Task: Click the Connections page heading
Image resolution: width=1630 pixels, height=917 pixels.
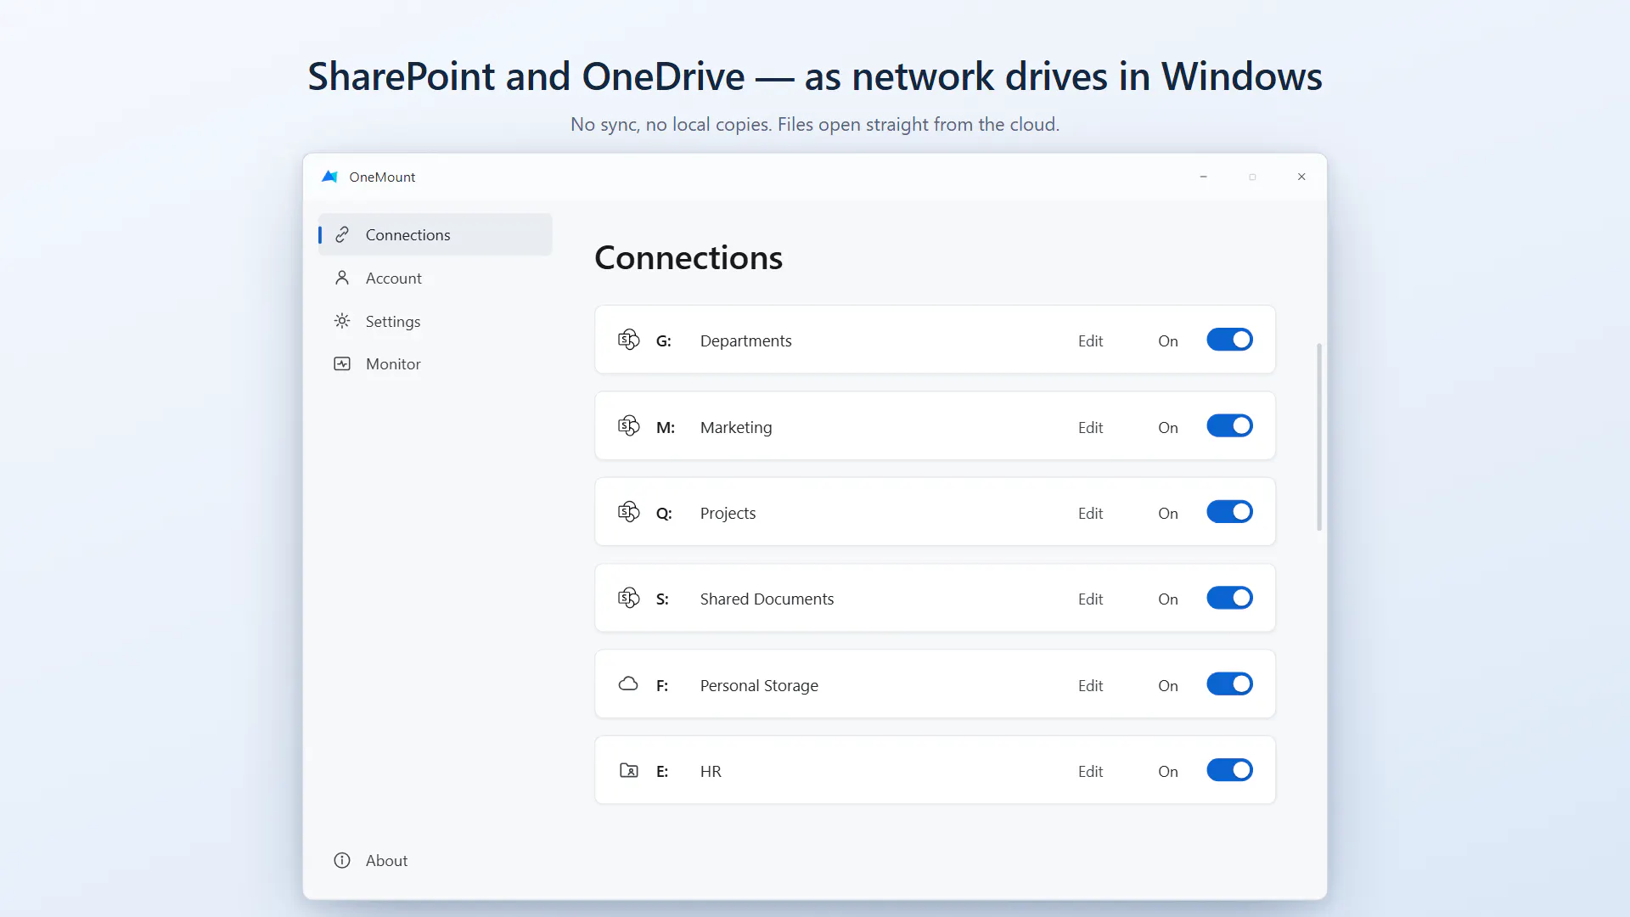Action: point(689,257)
